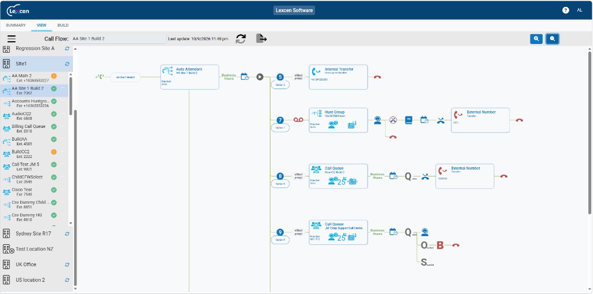Open more options dots for Cisco Test
The height and width of the screenshot is (294, 593).
(x=63, y=190)
